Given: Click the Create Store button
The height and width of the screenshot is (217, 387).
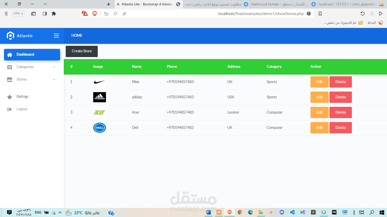Looking at the screenshot, I should tap(82, 51).
